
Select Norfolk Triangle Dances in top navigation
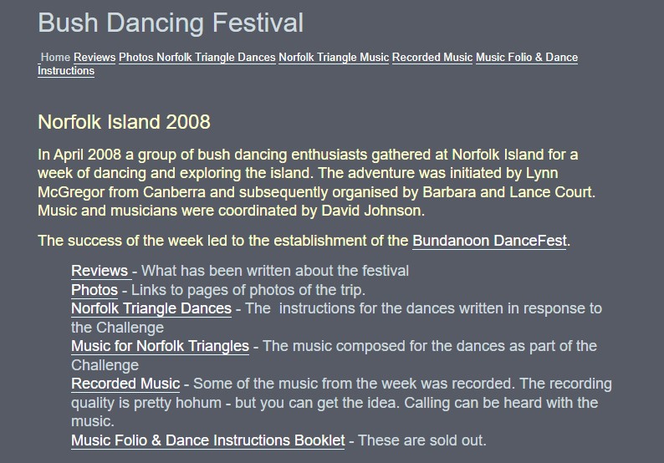click(x=216, y=57)
